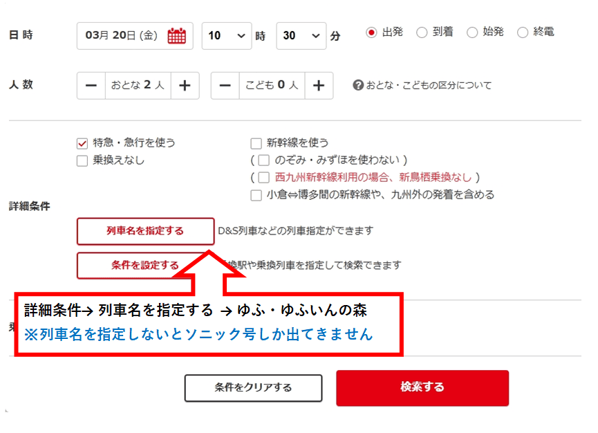Screen dimensions: 598x433
Task: Click the 条件をクリアする button
Action: (x=253, y=388)
